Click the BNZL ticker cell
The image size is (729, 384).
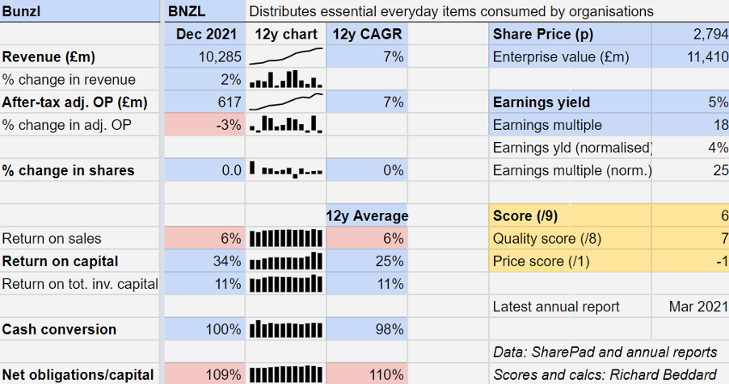point(204,10)
